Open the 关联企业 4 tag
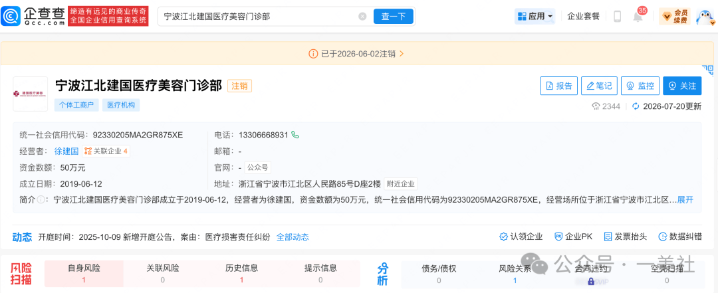718x293 pixels. (106, 151)
